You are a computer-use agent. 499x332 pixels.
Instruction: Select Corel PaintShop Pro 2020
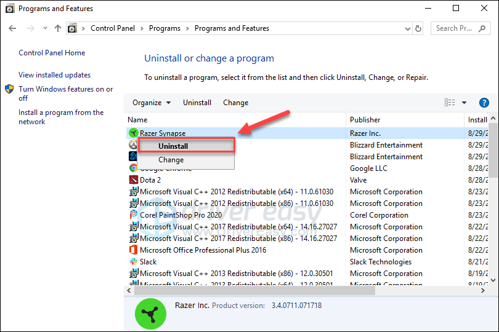click(x=181, y=215)
